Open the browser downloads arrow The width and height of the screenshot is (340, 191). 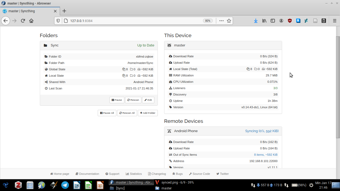click(x=256, y=21)
